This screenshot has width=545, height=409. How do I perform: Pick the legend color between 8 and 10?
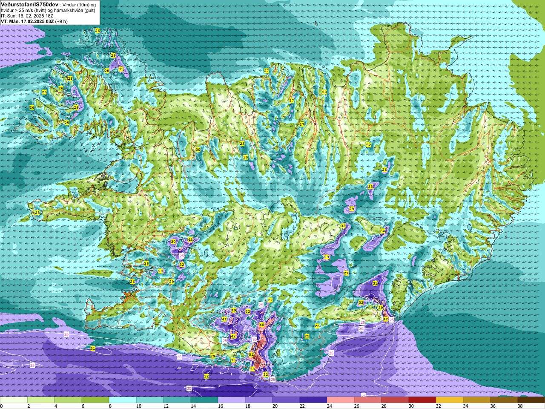tap(123, 400)
